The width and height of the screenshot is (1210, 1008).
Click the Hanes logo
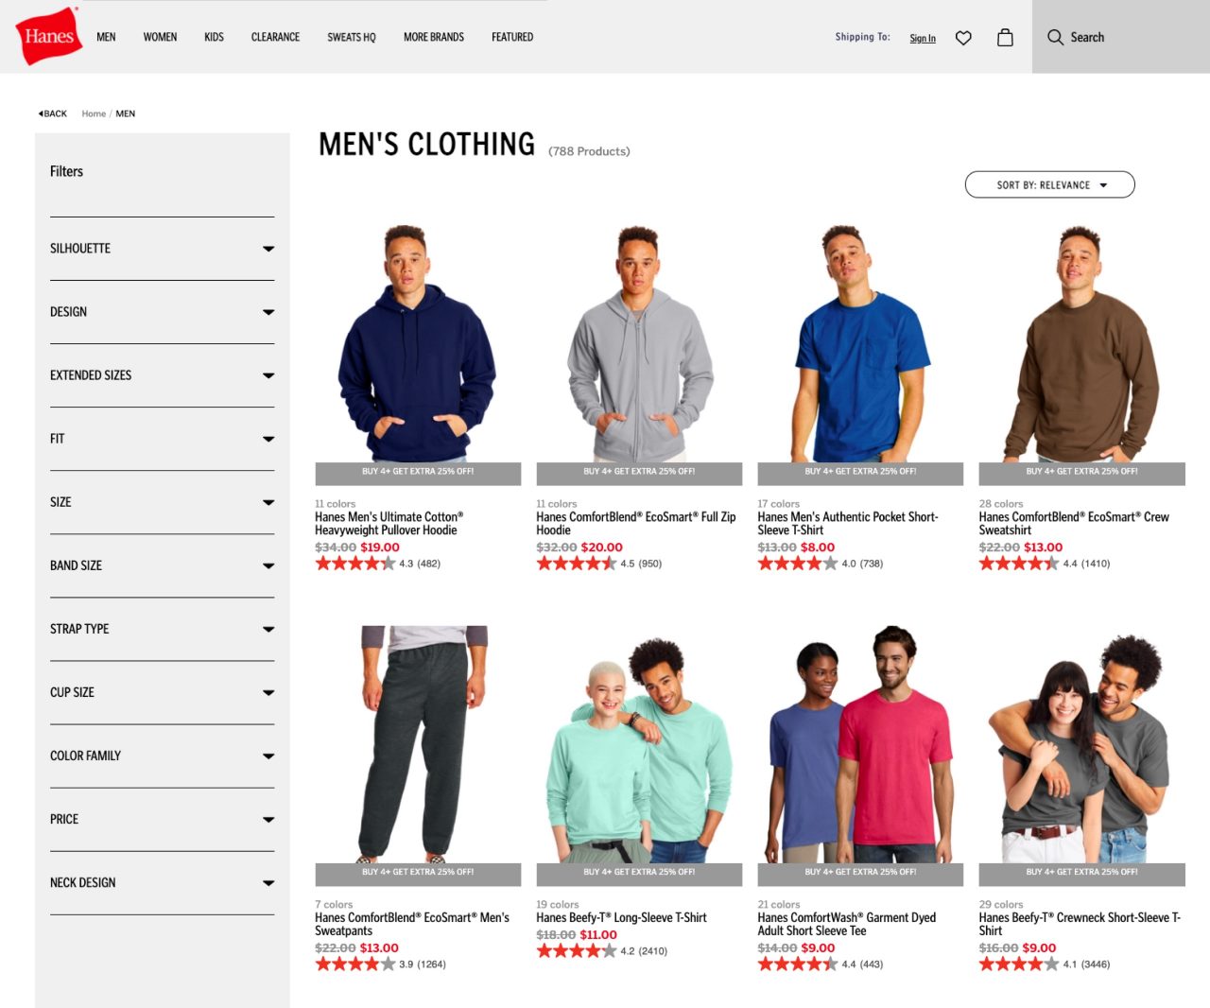click(48, 36)
